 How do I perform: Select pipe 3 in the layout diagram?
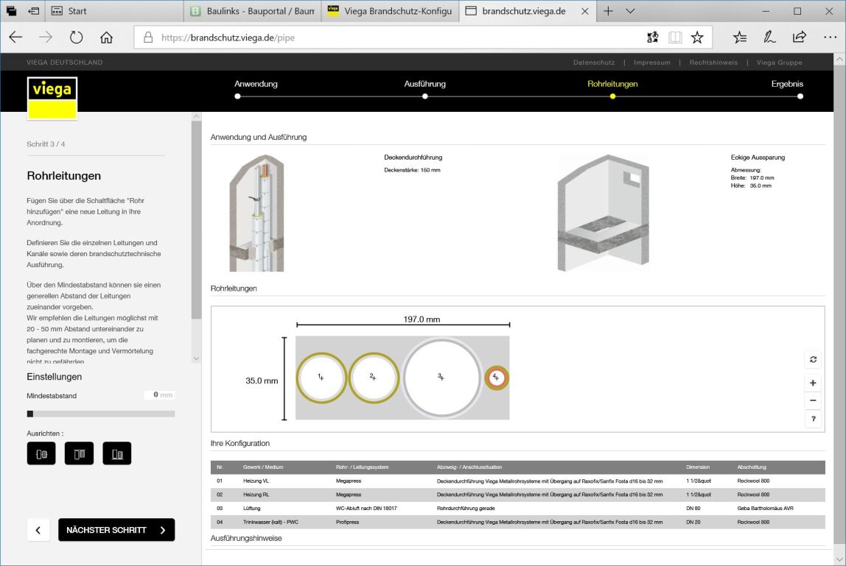coord(441,378)
